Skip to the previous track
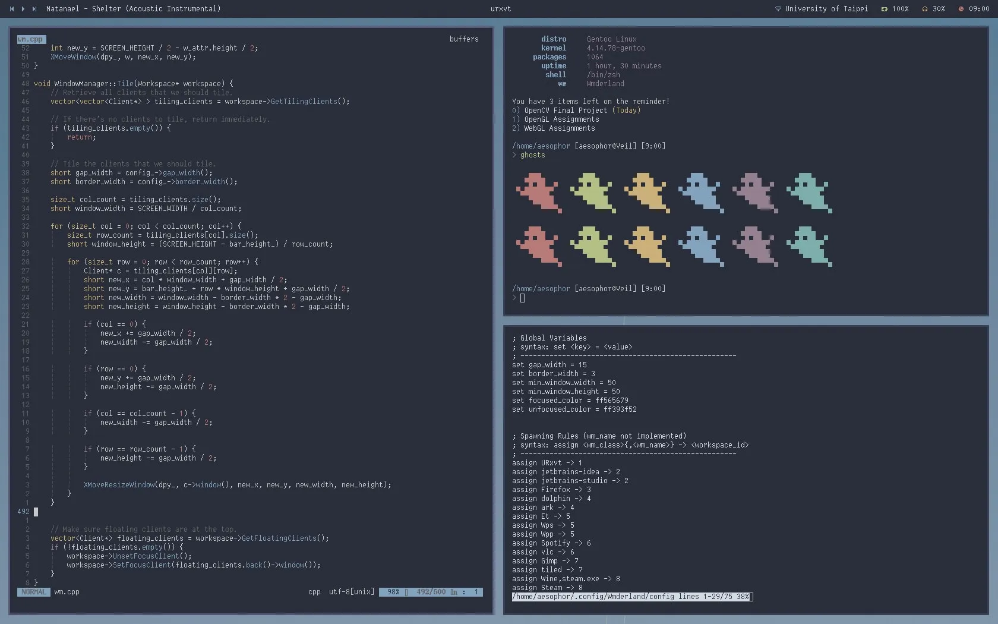The image size is (998, 624). (x=11, y=9)
